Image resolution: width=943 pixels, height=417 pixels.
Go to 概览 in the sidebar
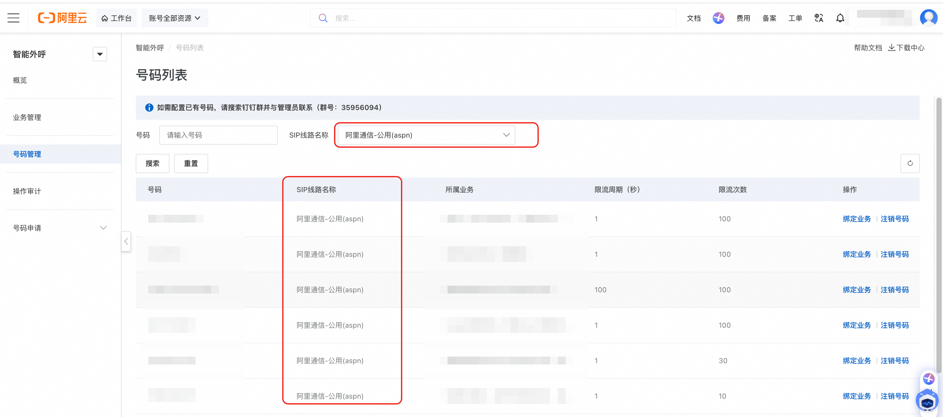click(x=20, y=80)
